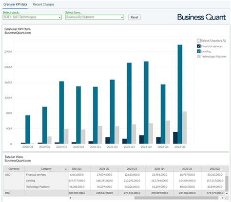Toggle the Select/Unselect All checkbox

click(x=199, y=40)
